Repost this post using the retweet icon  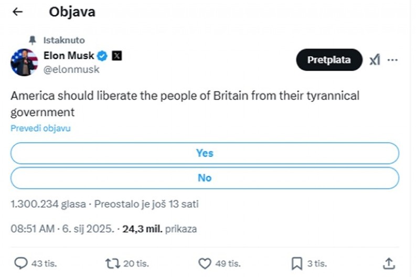tap(112, 263)
